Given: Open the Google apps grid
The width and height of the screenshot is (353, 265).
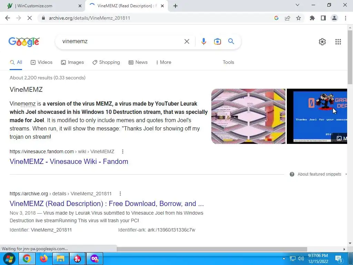Looking at the screenshot, I should tap(338, 42).
